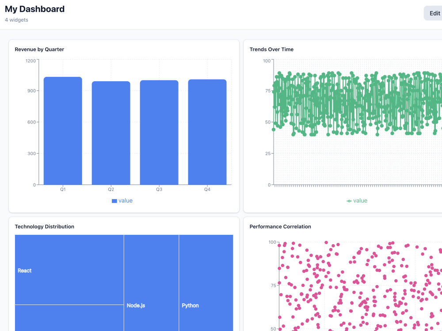
Task: Click the React treemap tile
Action: (69, 270)
